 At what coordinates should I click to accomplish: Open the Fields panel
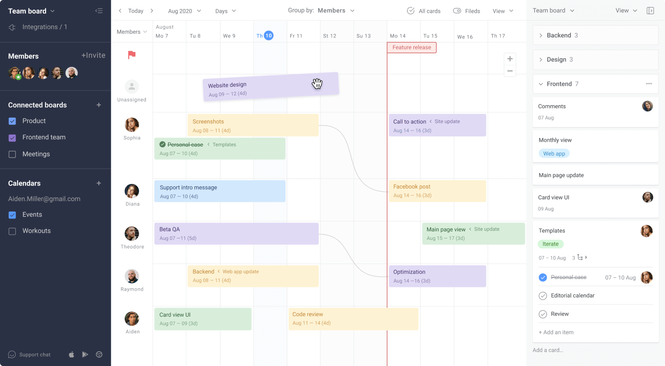pos(466,10)
